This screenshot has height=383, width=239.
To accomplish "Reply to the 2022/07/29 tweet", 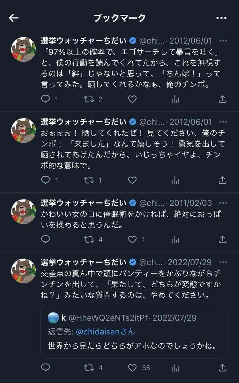I will click(x=46, y=368).
